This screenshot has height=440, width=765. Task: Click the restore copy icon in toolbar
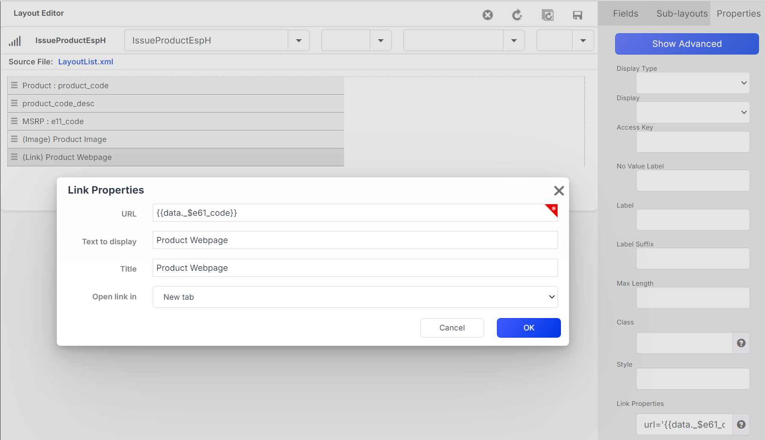tap(547, 15)
